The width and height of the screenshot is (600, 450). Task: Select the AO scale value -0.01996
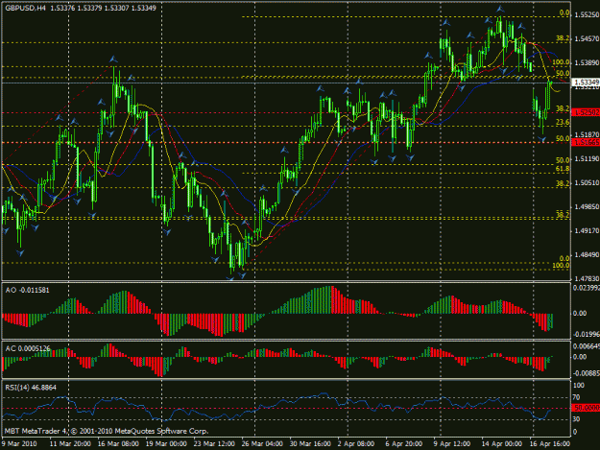click(x=586, y=335)
